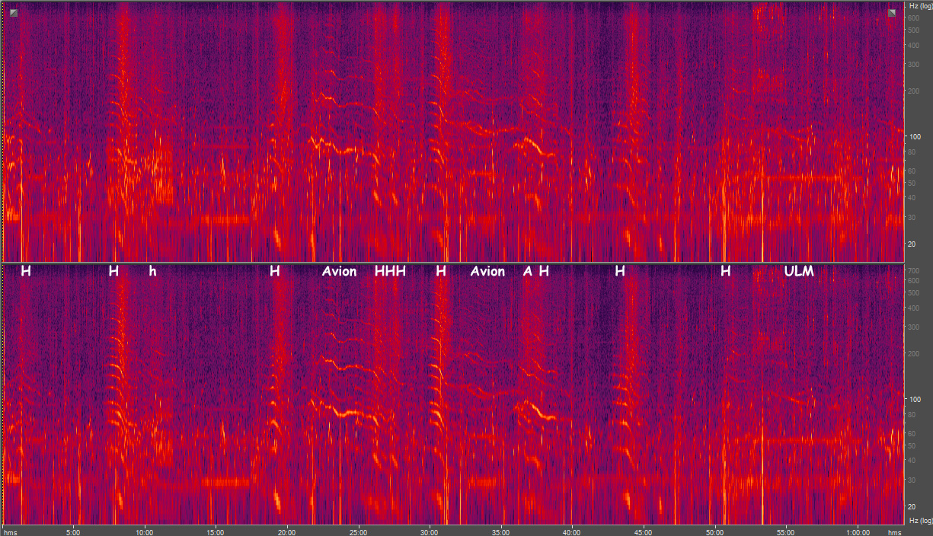Click the 20:00 tick on the timeline
933x536 pixels.
[x=287, y=531]
